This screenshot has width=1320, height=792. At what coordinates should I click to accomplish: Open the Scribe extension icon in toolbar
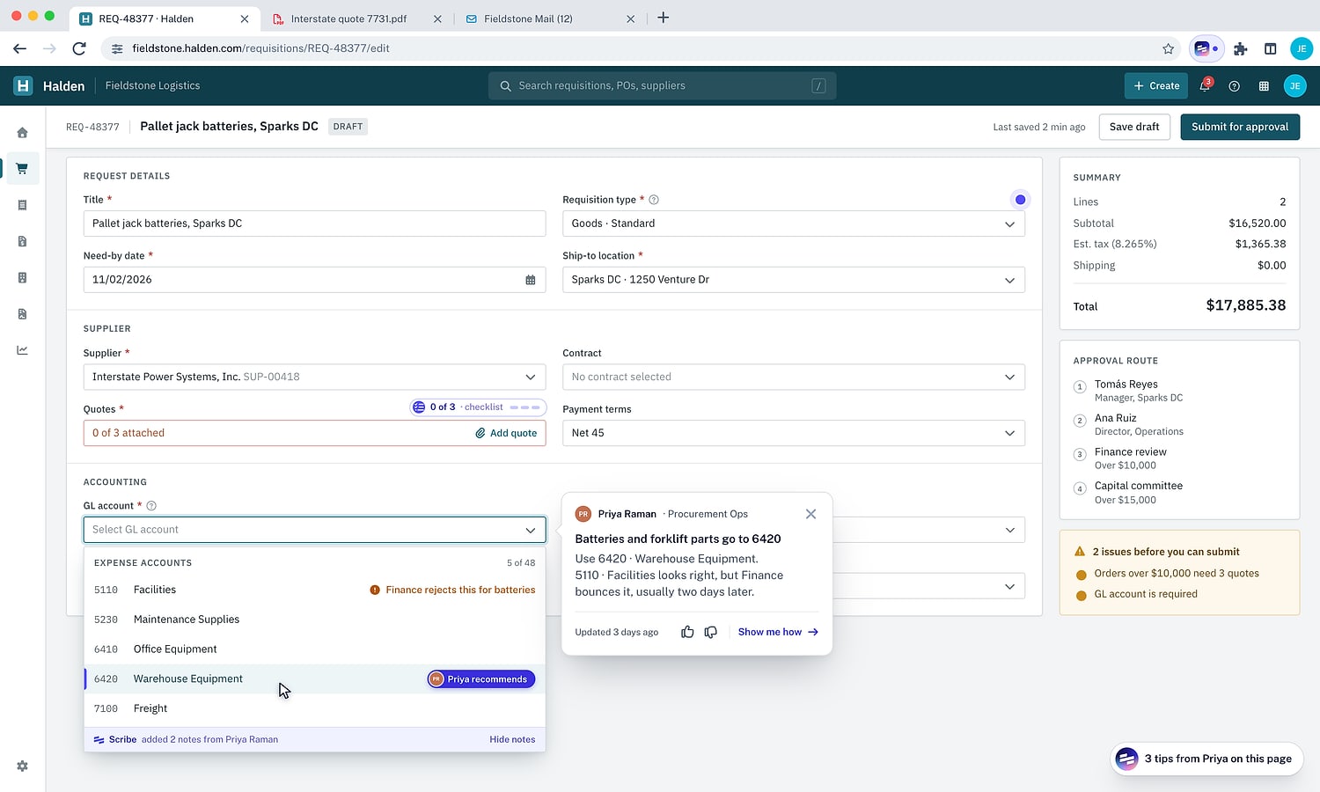pos(1206,48)
